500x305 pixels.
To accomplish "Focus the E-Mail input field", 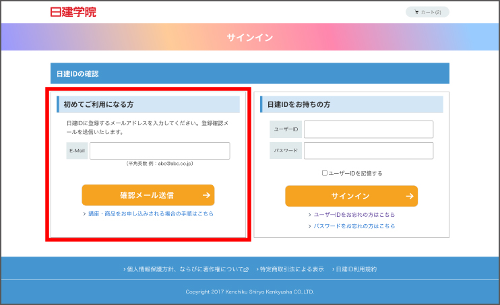I will coord(160,151).
